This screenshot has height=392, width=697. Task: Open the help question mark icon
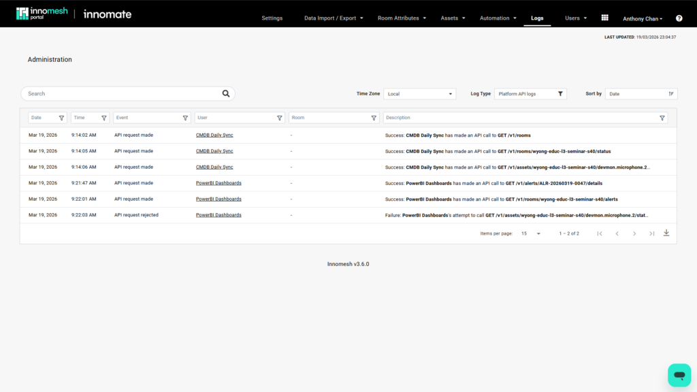click(679, 18)
